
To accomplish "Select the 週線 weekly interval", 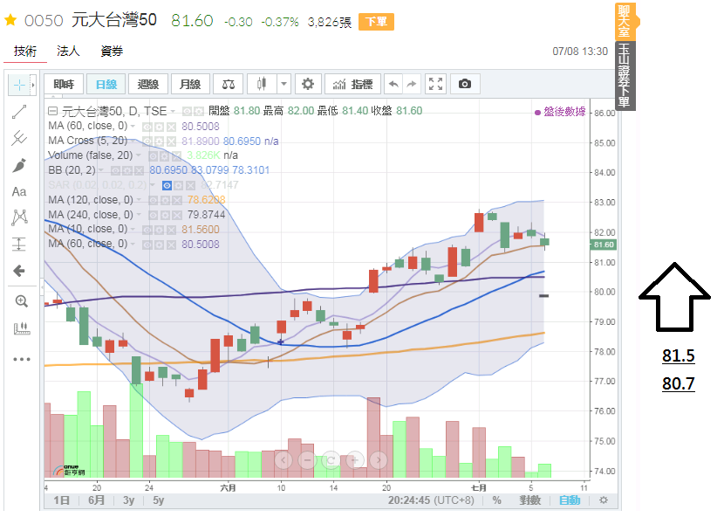I will coord(148,84).
